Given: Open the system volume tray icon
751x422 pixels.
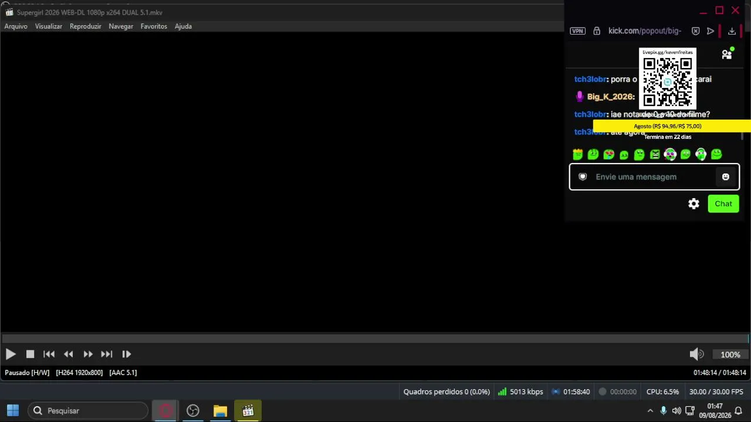Looking at the screenshot, I should pos(676,411).
